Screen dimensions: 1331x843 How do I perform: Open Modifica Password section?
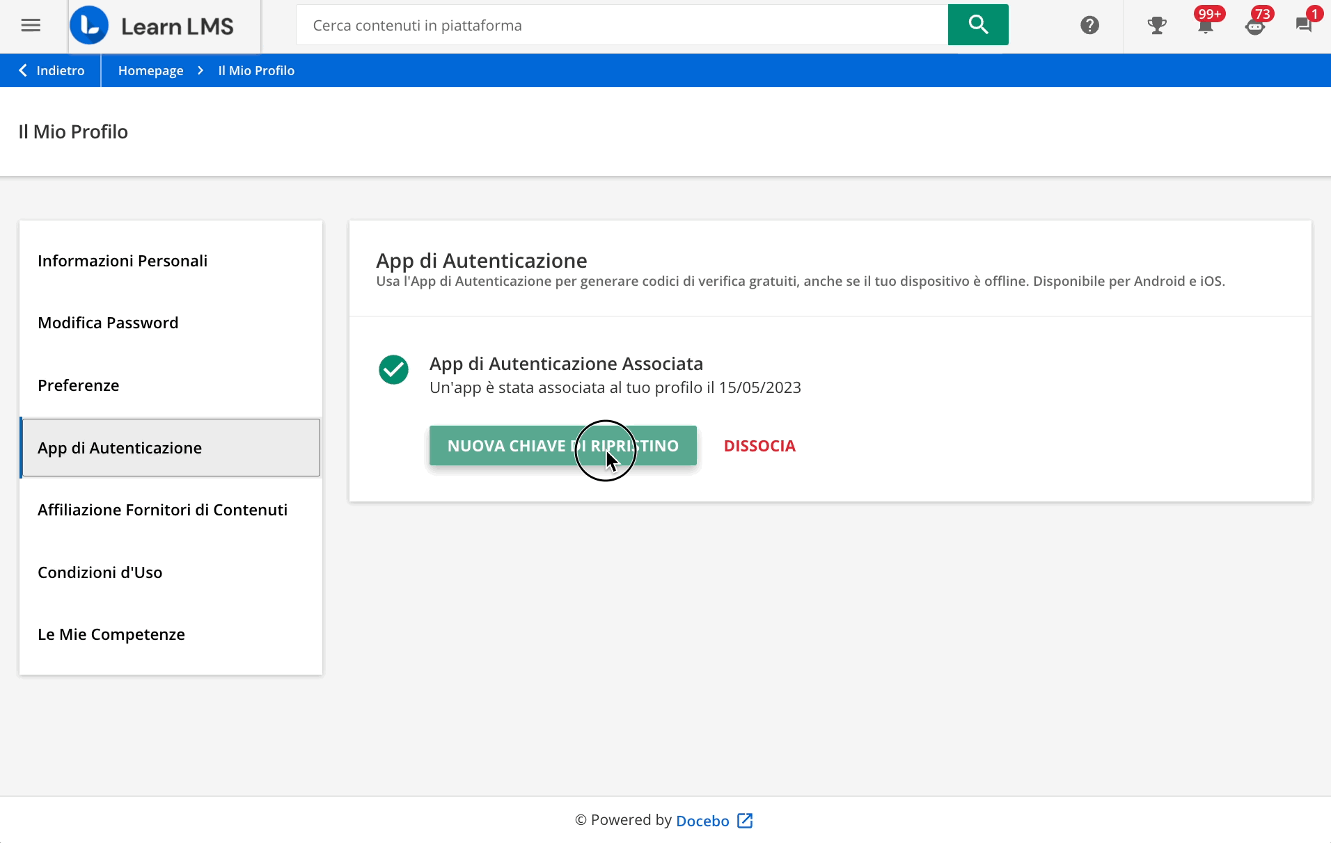(x=108, y=323)
